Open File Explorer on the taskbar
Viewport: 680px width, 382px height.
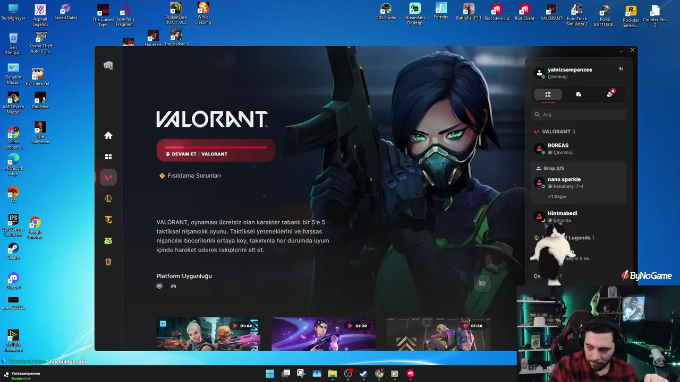click(x=333, y=374)
